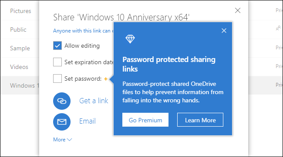Click the orange plus next to Set password
The image size is (283, 157).
106,79
